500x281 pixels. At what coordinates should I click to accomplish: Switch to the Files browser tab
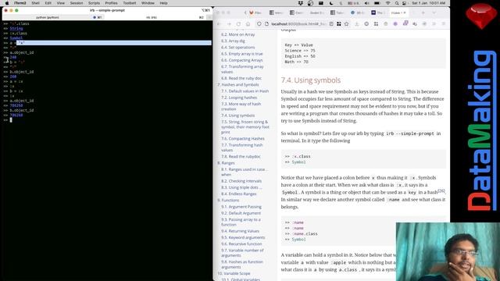click(255, 12)
